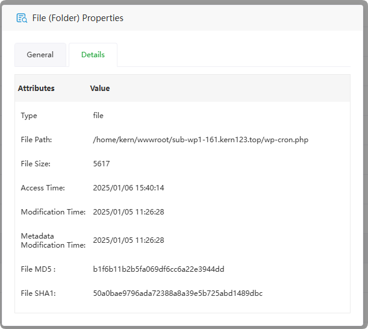Click the Type value "file"

pos(98,116)
